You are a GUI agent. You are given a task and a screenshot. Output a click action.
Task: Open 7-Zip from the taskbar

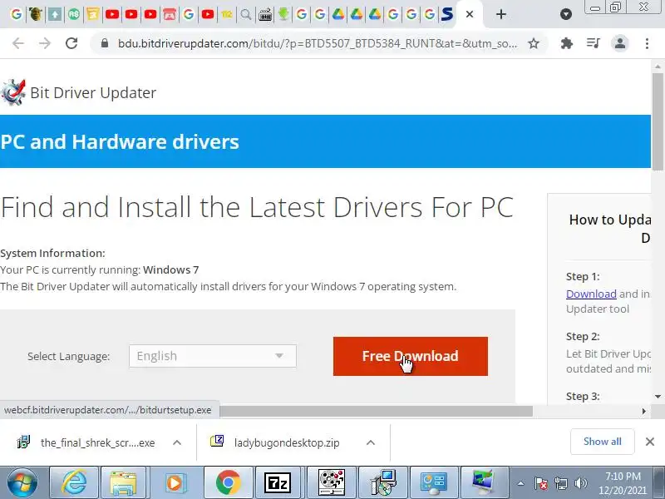tap(278, 482)
